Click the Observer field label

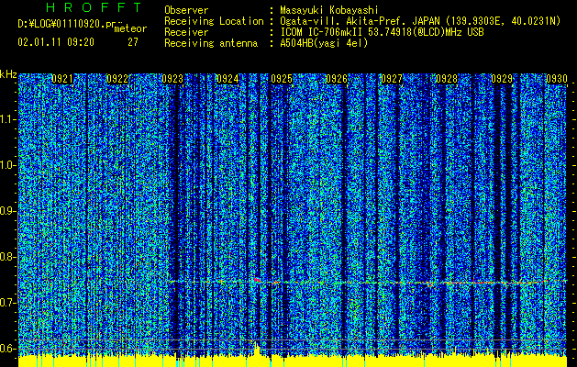tap(186, 10)
